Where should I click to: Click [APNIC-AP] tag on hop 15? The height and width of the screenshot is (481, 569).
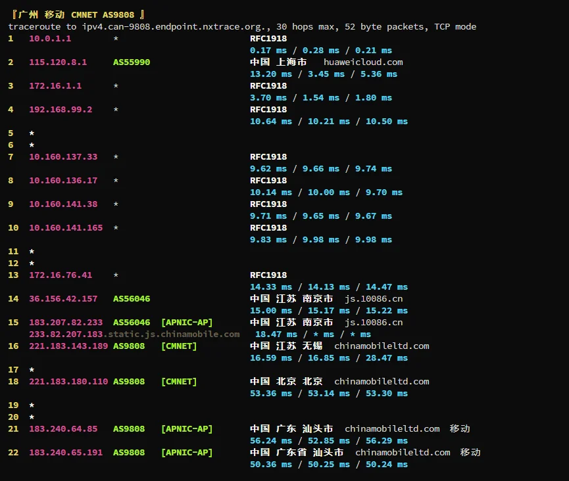pyautogui.click(x=187, y=322)
